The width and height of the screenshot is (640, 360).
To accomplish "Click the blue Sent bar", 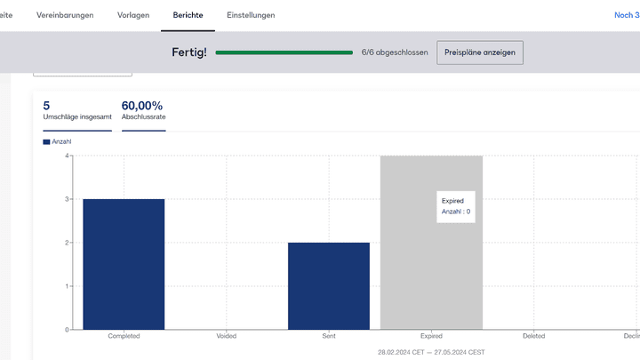I will (x=329, y=284).
